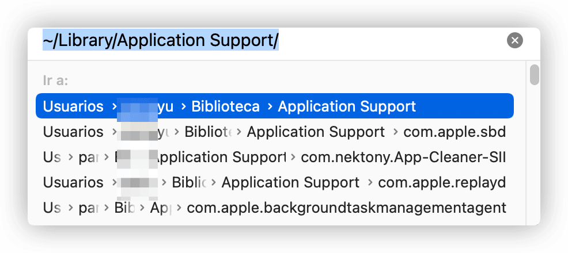568x253 pixels.
Task: Click the chevron before Biblioteca in highlighted row
Action: coord(184,106)
